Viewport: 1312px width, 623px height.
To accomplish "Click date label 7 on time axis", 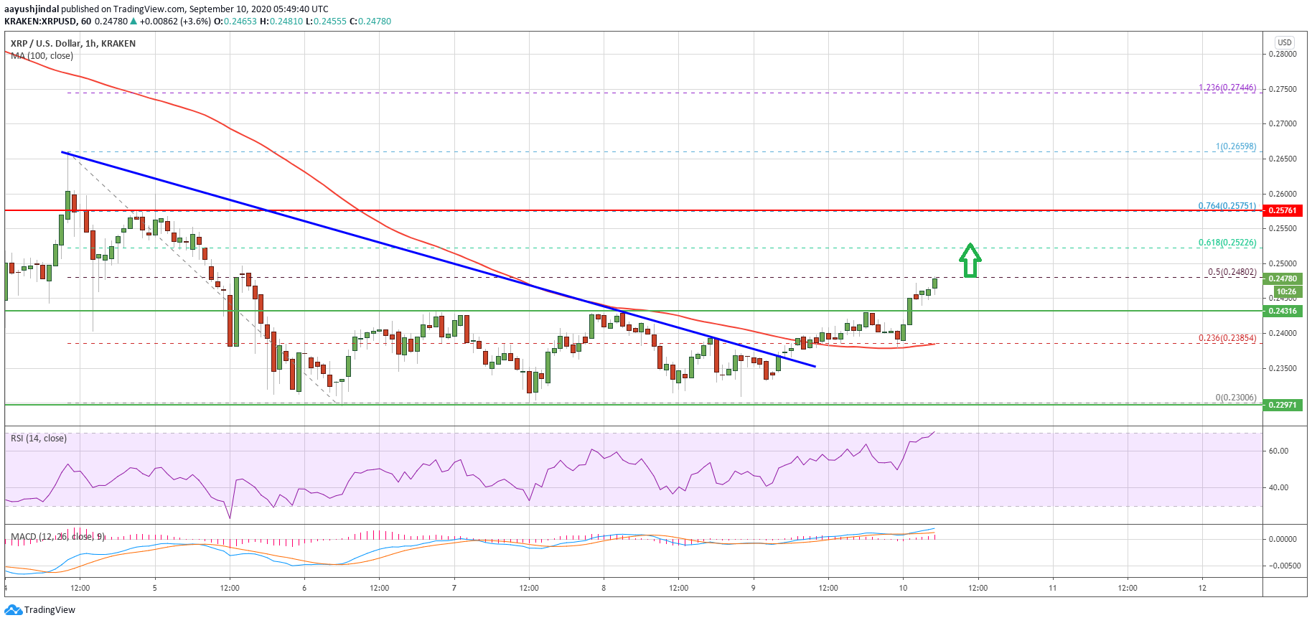I will 454,588.
